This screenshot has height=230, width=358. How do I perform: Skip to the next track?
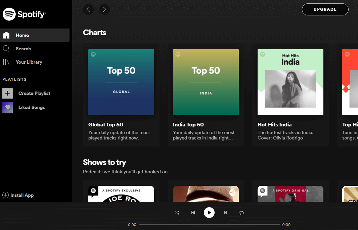point(225,213)
